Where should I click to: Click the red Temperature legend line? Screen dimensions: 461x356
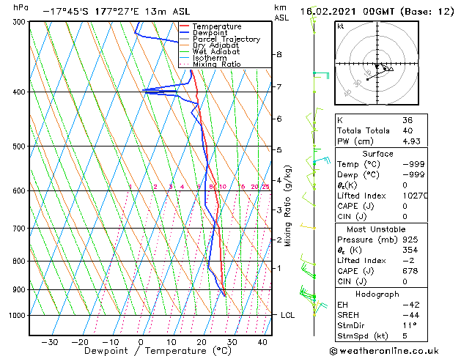(x=185, y=26)
